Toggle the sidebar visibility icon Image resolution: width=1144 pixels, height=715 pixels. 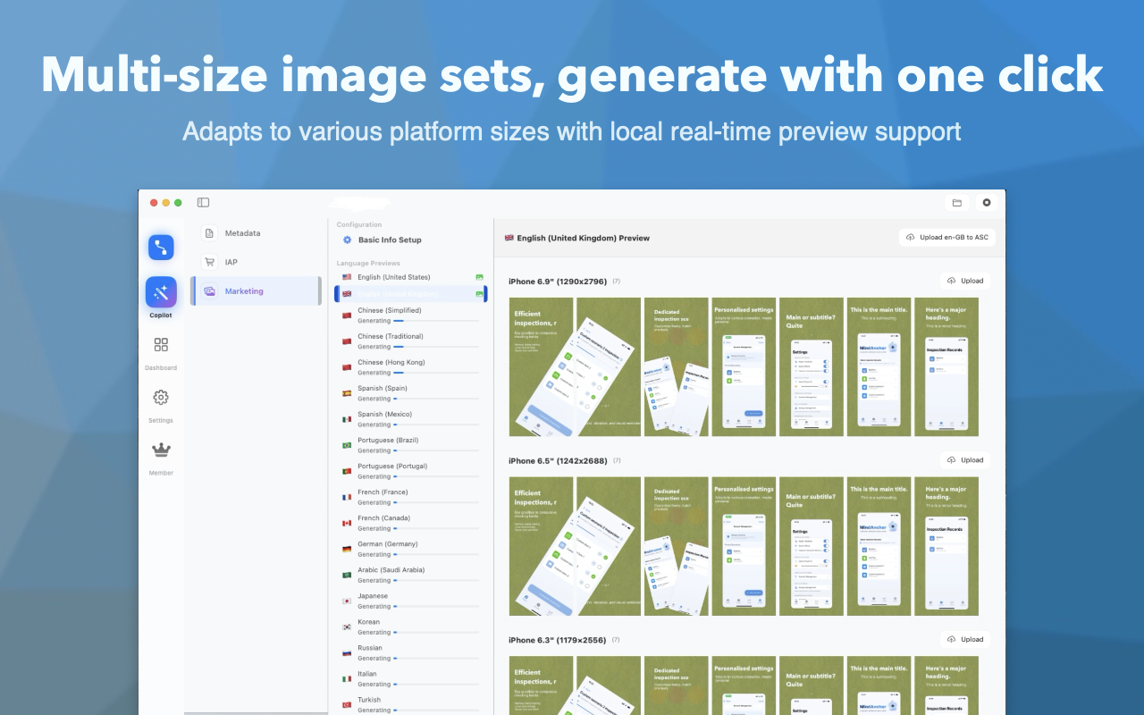point(203,202)
